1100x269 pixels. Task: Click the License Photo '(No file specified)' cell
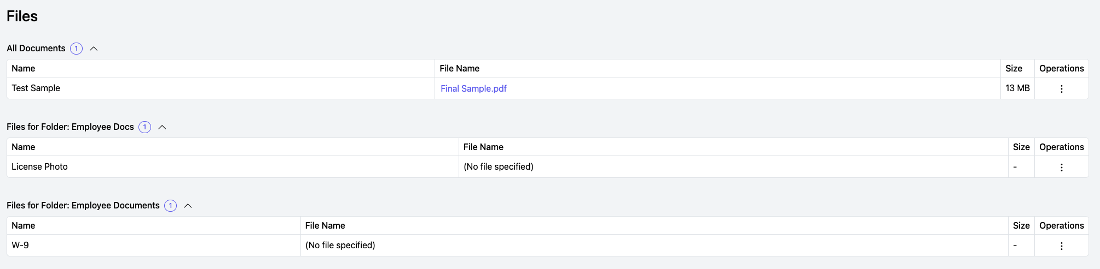[x=498, y=167]
